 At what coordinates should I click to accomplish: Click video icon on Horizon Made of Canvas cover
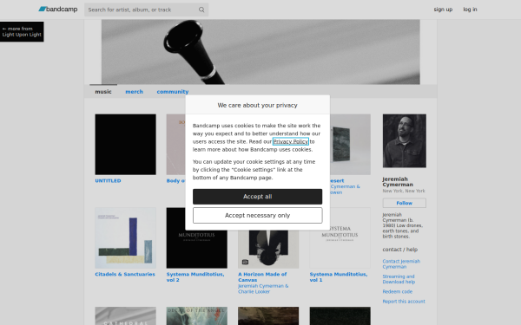tap(245, 262)
